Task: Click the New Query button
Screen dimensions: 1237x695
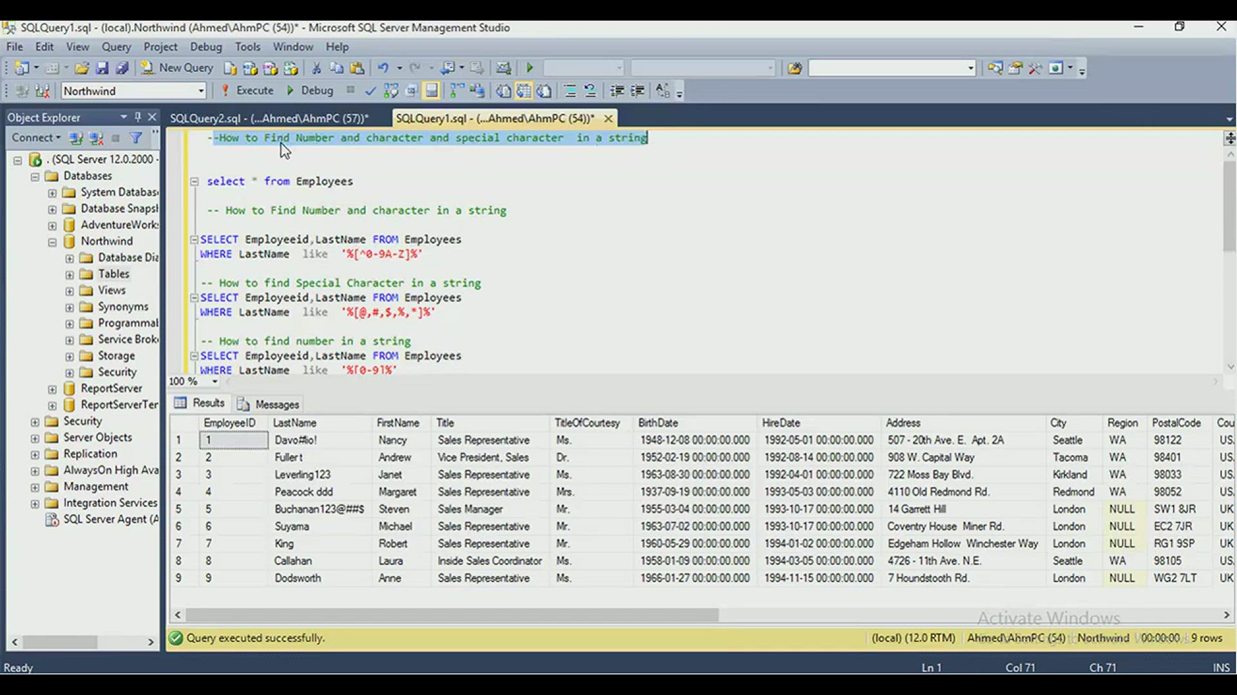Action: (177, 68)
